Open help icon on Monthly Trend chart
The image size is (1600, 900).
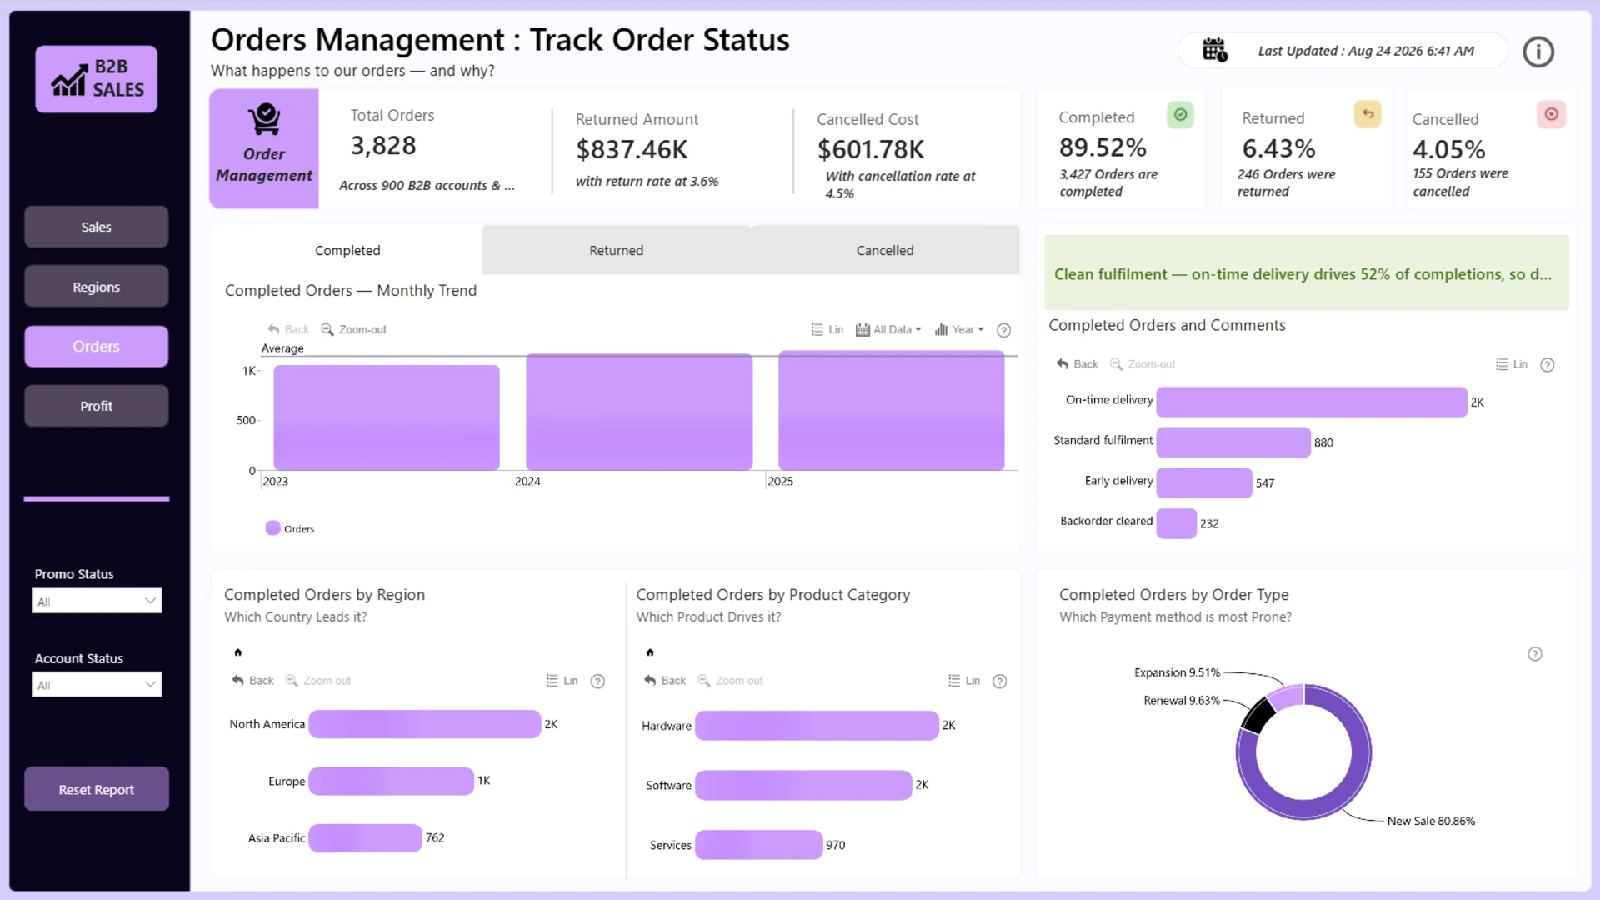click(x=1004, y=330)
